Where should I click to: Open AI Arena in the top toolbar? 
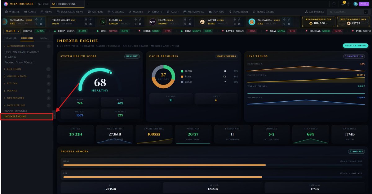click(115, 12)
